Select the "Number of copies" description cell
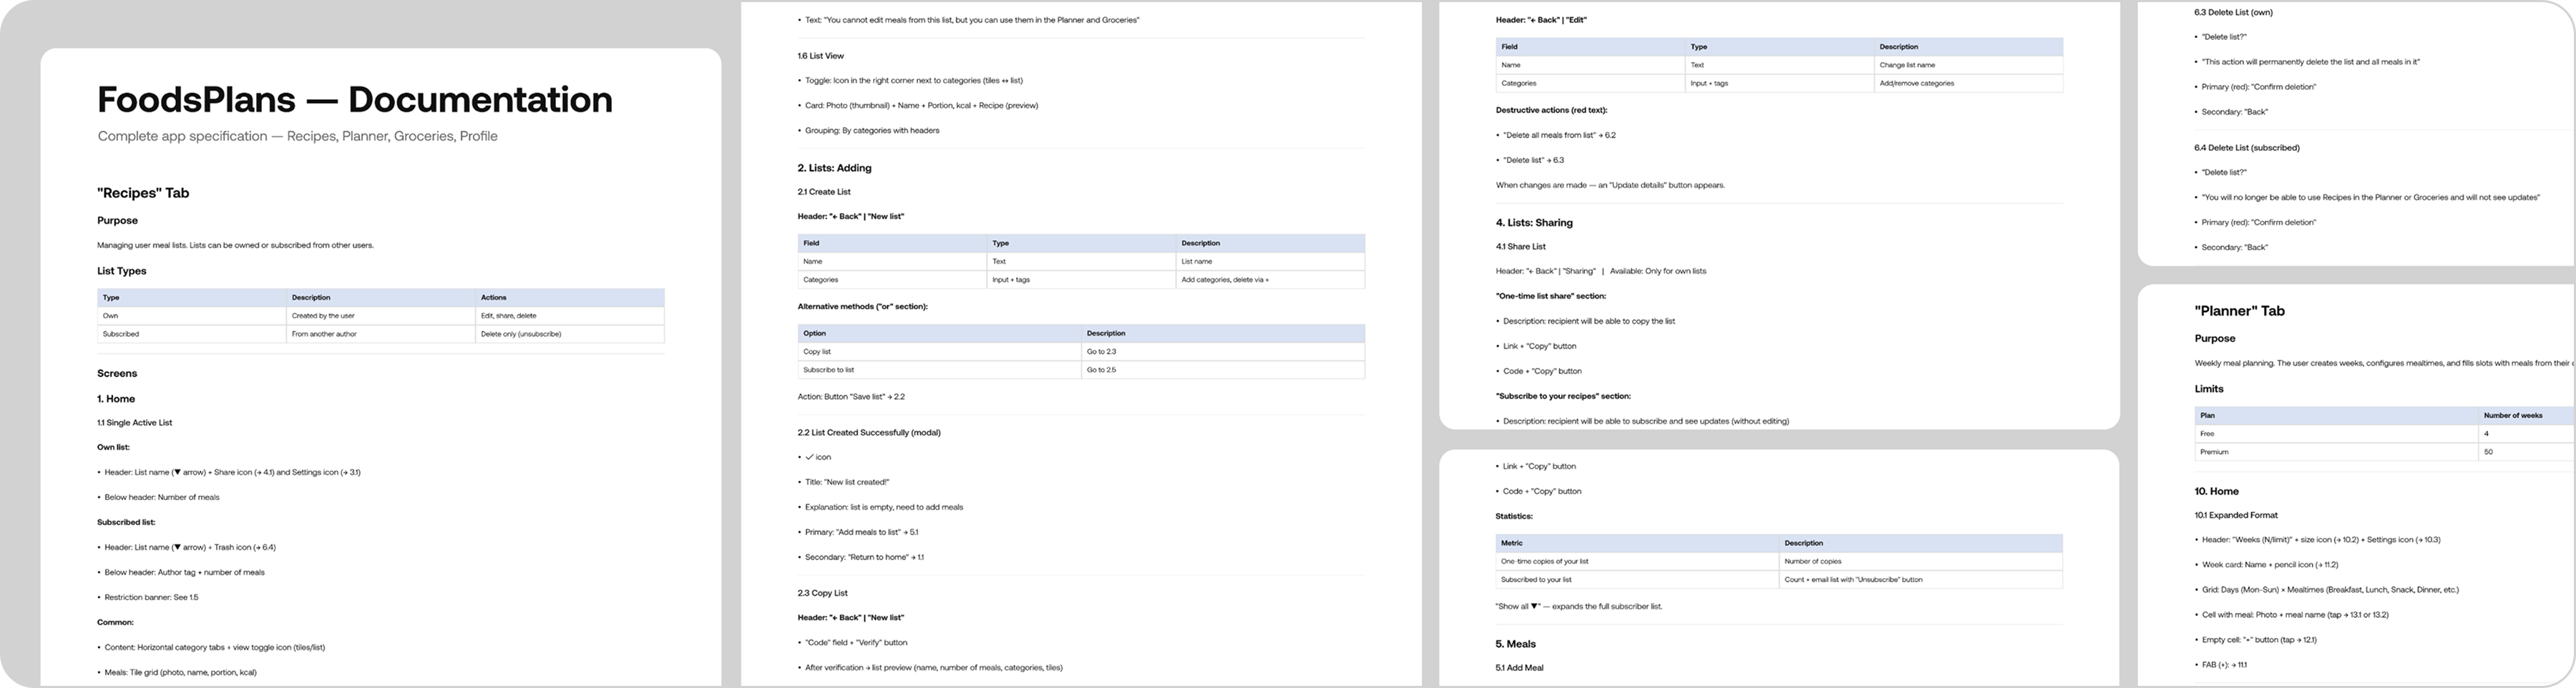The image size is (2576, 688). 1921,561
